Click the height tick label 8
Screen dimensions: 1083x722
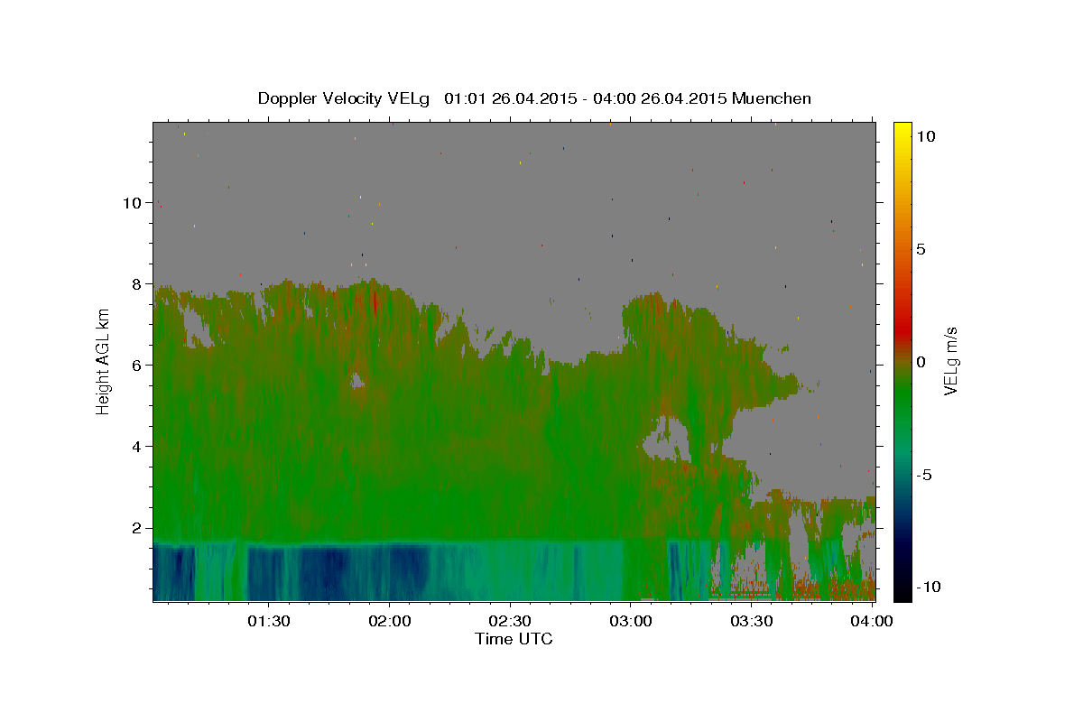point(137,284)
